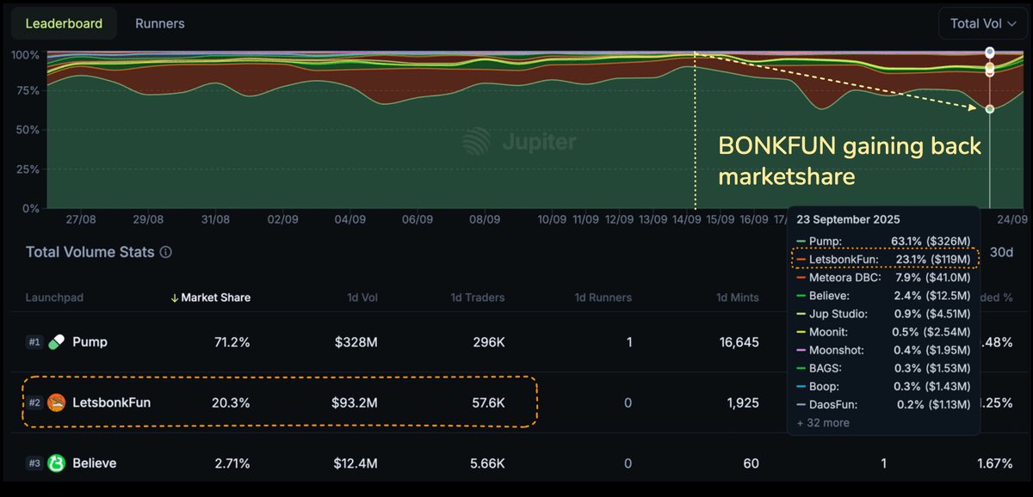
Task: Click the LetsbonkFun launchpad logo icon
Action: (57, 402)
